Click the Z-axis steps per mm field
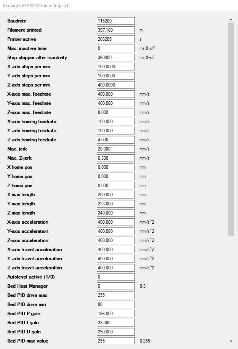Image resolution: width=238 pixels, height=349 pixels. coord(116,85)
